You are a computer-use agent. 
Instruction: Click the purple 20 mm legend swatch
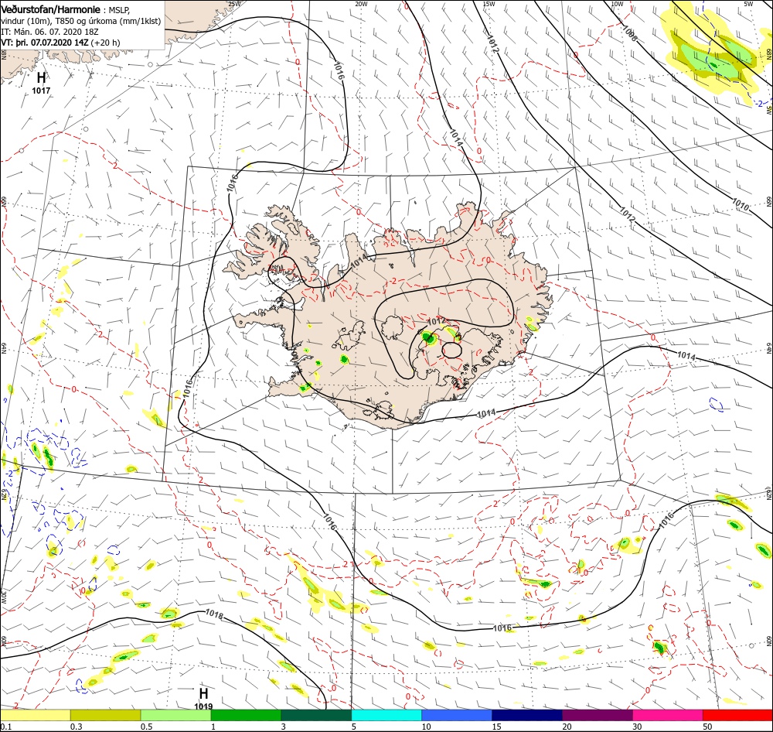(x=597, y=715)
